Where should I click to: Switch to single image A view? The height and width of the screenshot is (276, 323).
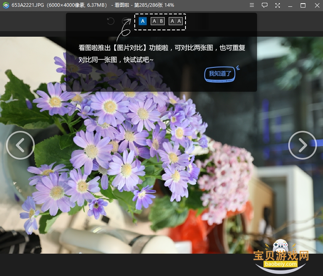[143, 21]
